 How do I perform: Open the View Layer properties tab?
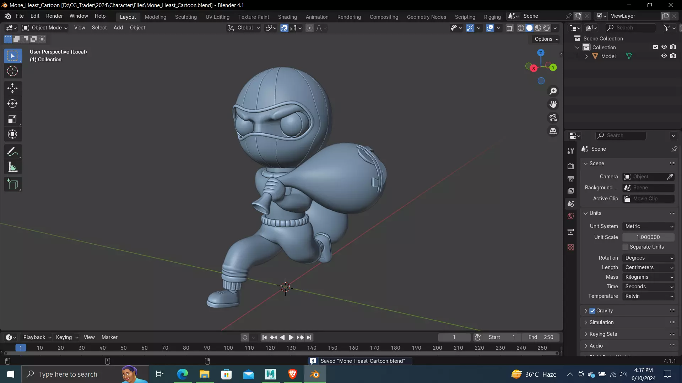pyautogui.click(x=571, y=191)
